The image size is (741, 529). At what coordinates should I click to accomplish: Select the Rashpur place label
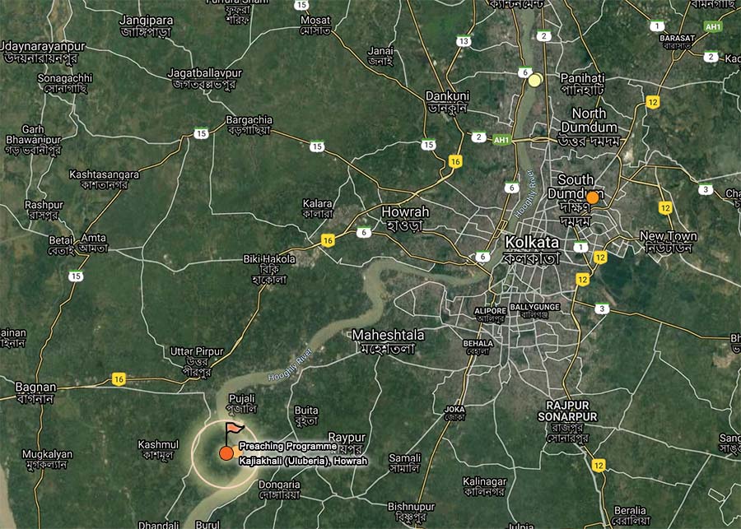pos(44,210)
